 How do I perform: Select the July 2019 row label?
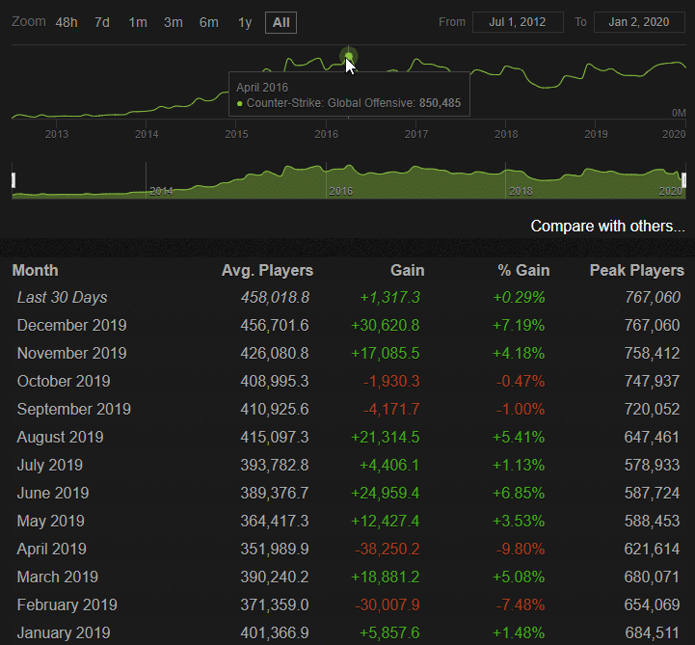(50, 465)
